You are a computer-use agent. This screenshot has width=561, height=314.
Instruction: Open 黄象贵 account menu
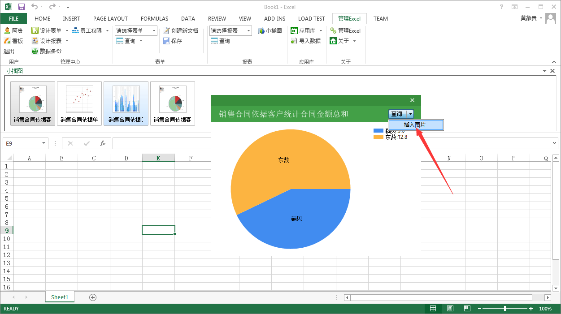click(x=531, y=18)
